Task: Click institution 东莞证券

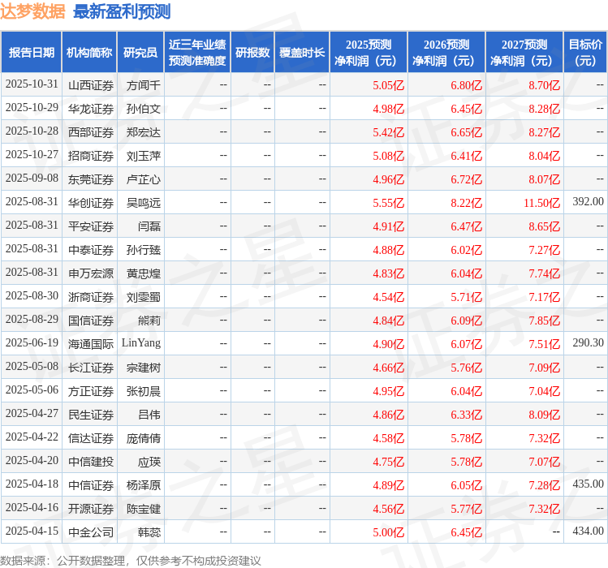Action: [91, 179]
